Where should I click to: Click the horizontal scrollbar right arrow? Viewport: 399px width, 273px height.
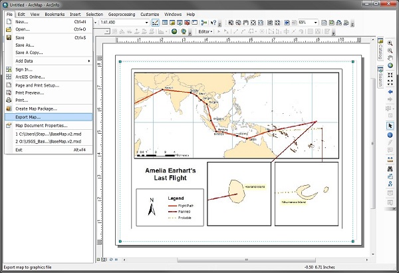tap(367, 260)
